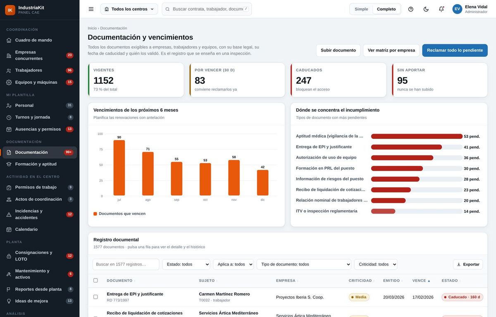Check the row for Entrega de EPI y justificante

(95, 297)
